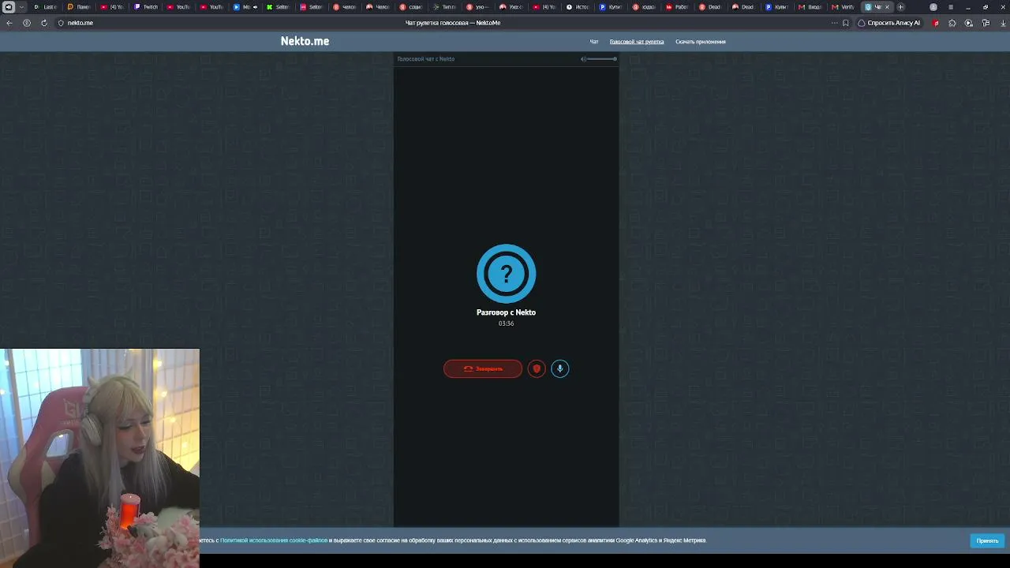This screenshot has width=1010, height=568.
Task: Open the Yandex browser icon in the window corner
Action: 8,7
